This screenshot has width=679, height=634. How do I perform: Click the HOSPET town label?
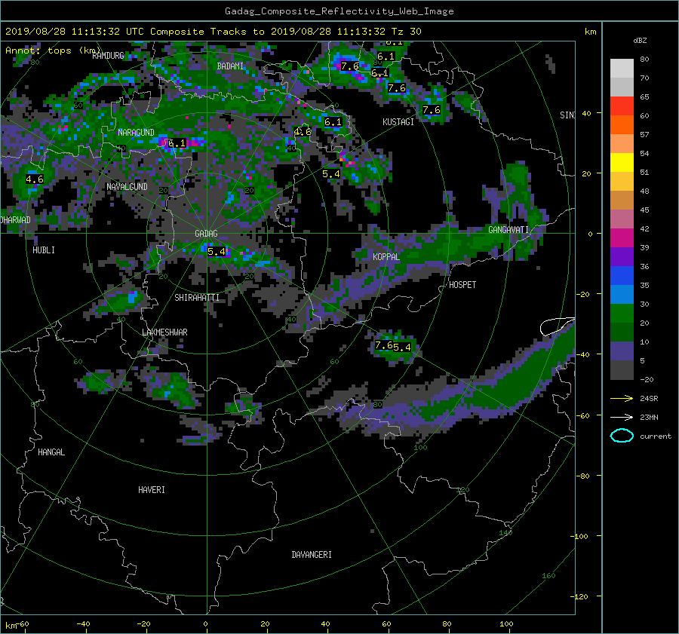point(462,285)
